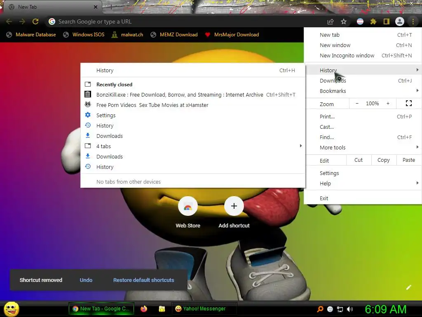Screen dimensions: 422x317
Task: Open the Malware Database bookmark
Action: pos(31,35)
